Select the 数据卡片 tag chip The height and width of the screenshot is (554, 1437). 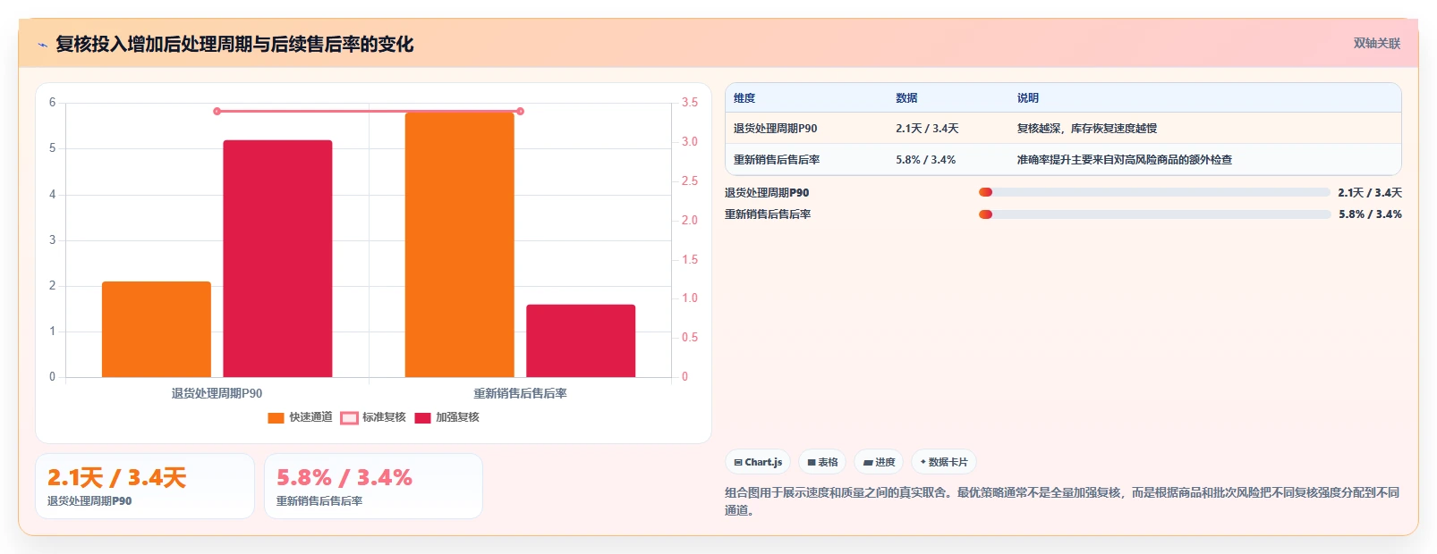tap(944, 462)
